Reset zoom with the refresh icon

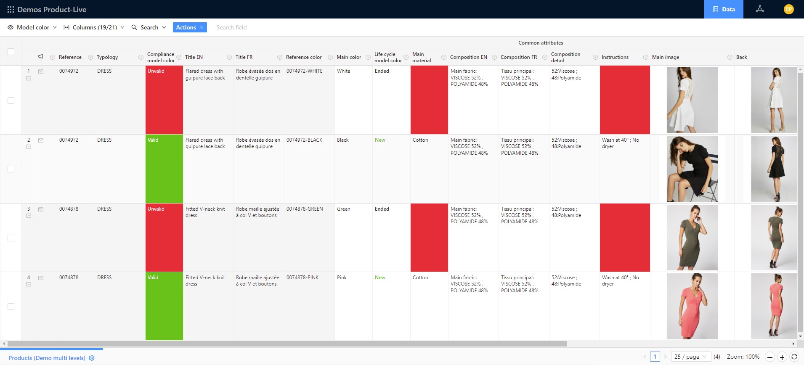(794, 357)
